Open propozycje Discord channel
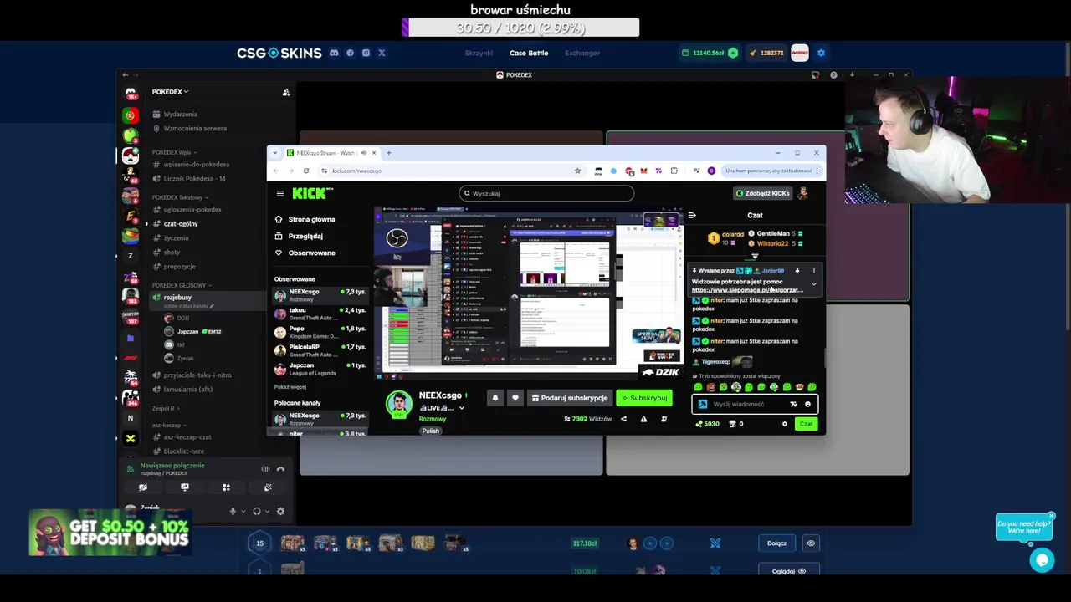This screenshot has height=602, width=1071. coord(179,267)
